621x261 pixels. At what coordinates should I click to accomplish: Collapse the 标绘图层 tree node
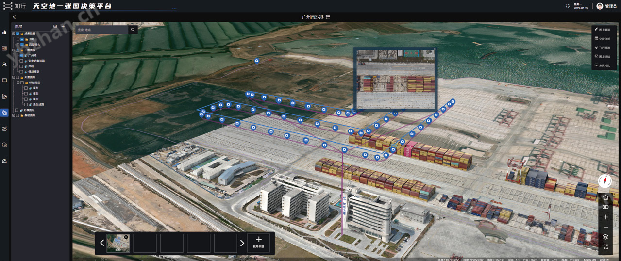(x=18, y=82)
